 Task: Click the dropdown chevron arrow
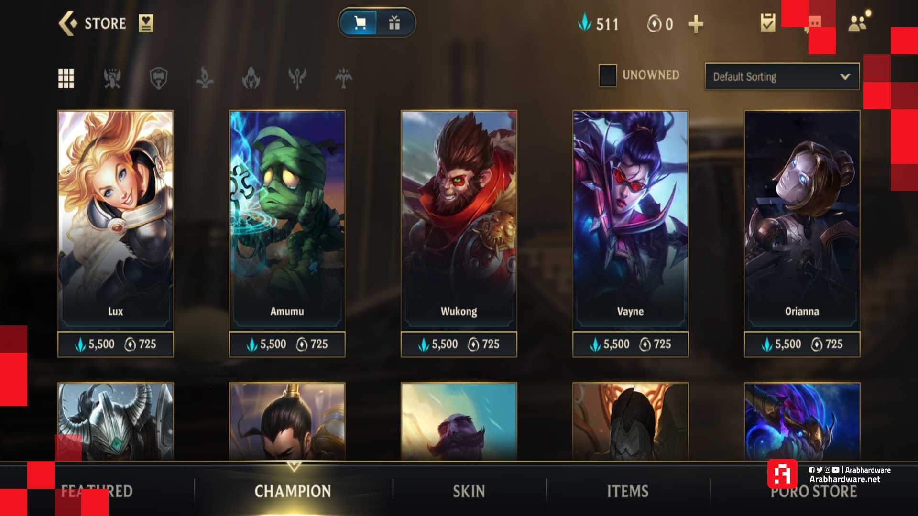845,76
